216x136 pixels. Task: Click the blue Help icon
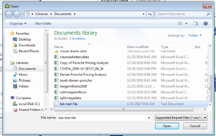[x=206, y=23]
